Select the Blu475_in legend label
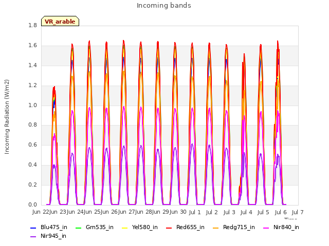The width and height of the screenshot is (329, 246). (54, 227)
